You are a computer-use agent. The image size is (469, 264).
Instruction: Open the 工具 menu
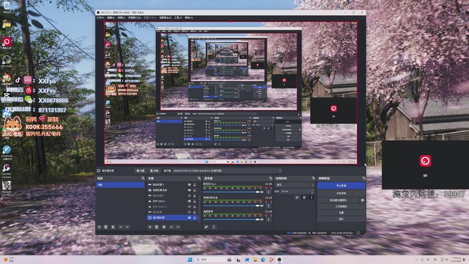coord(178,18)
